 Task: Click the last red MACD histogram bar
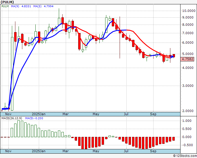click(174, 139)
